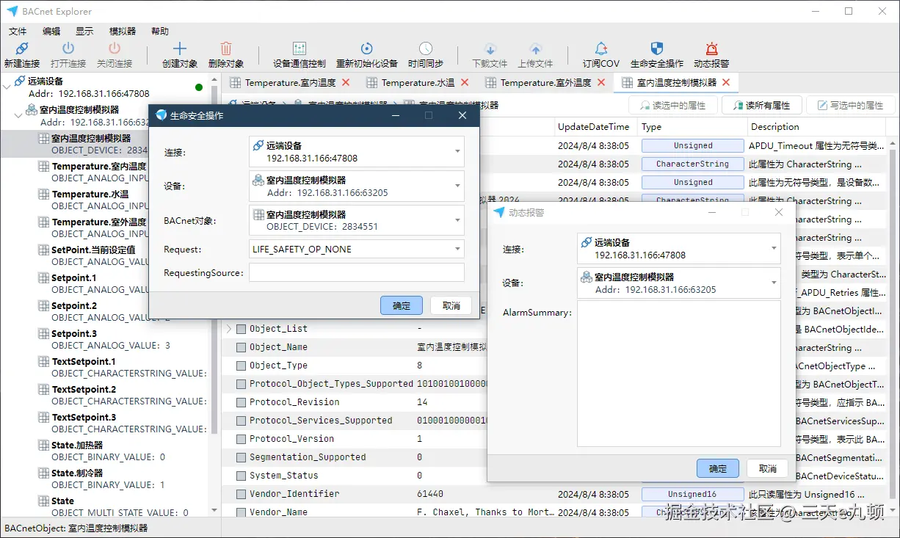Click the 动态报警 alarm toolbar icon
900x538 pixels.
pos(711,48)
